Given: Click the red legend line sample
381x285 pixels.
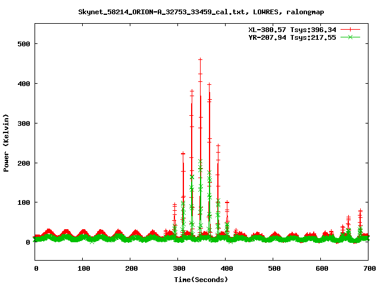Looking at the screenshot, I should click(x=350, y=30).
